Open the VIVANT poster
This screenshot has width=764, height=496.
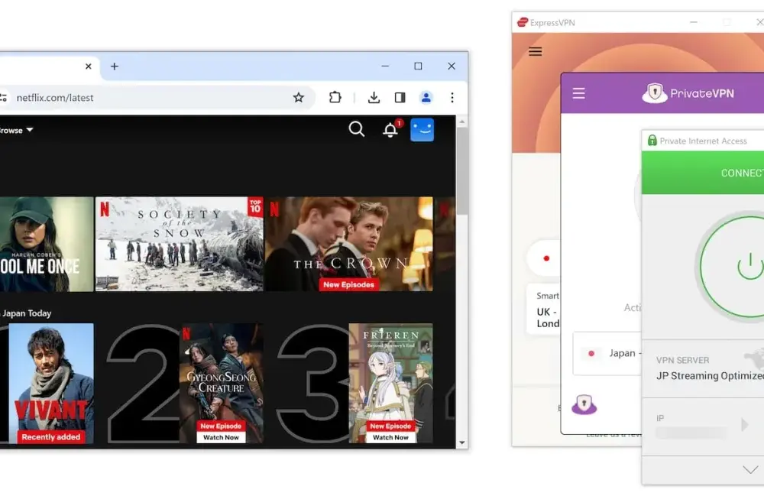[51, 384]
